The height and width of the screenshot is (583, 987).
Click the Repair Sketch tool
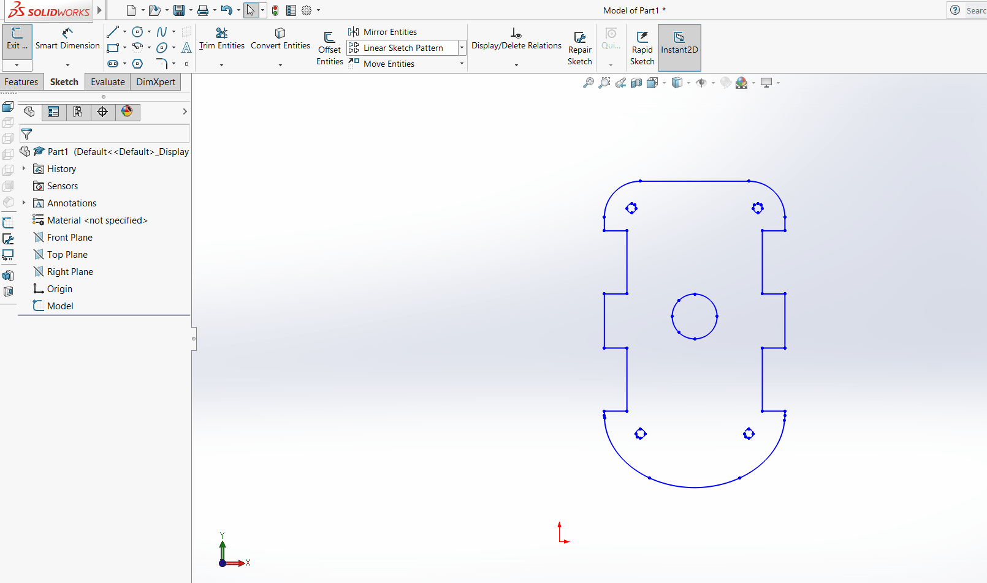pos(579,48)
